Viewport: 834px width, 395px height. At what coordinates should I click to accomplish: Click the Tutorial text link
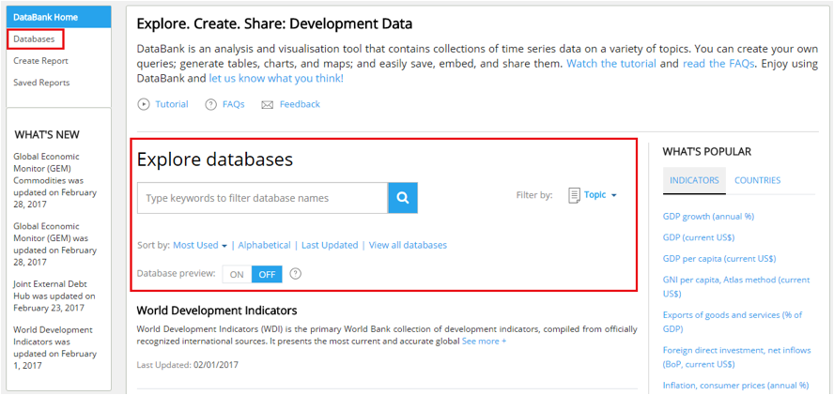[x=172, y=104]
